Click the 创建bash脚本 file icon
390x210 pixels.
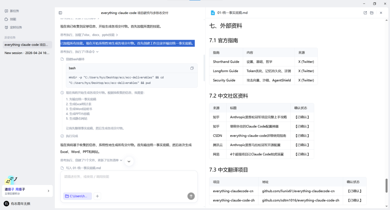pos(62,59)
